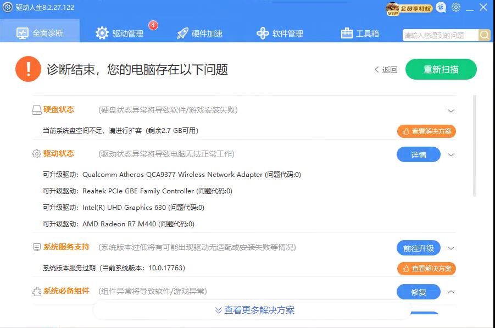Click 查看解决方案 for system version issue
The image size is (495, 328).
426,268
